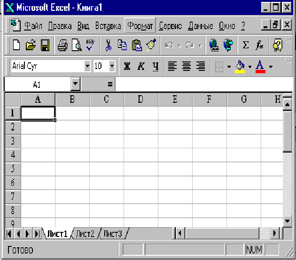
Task: Open the Office Assistant help icon
Action: 277,45
